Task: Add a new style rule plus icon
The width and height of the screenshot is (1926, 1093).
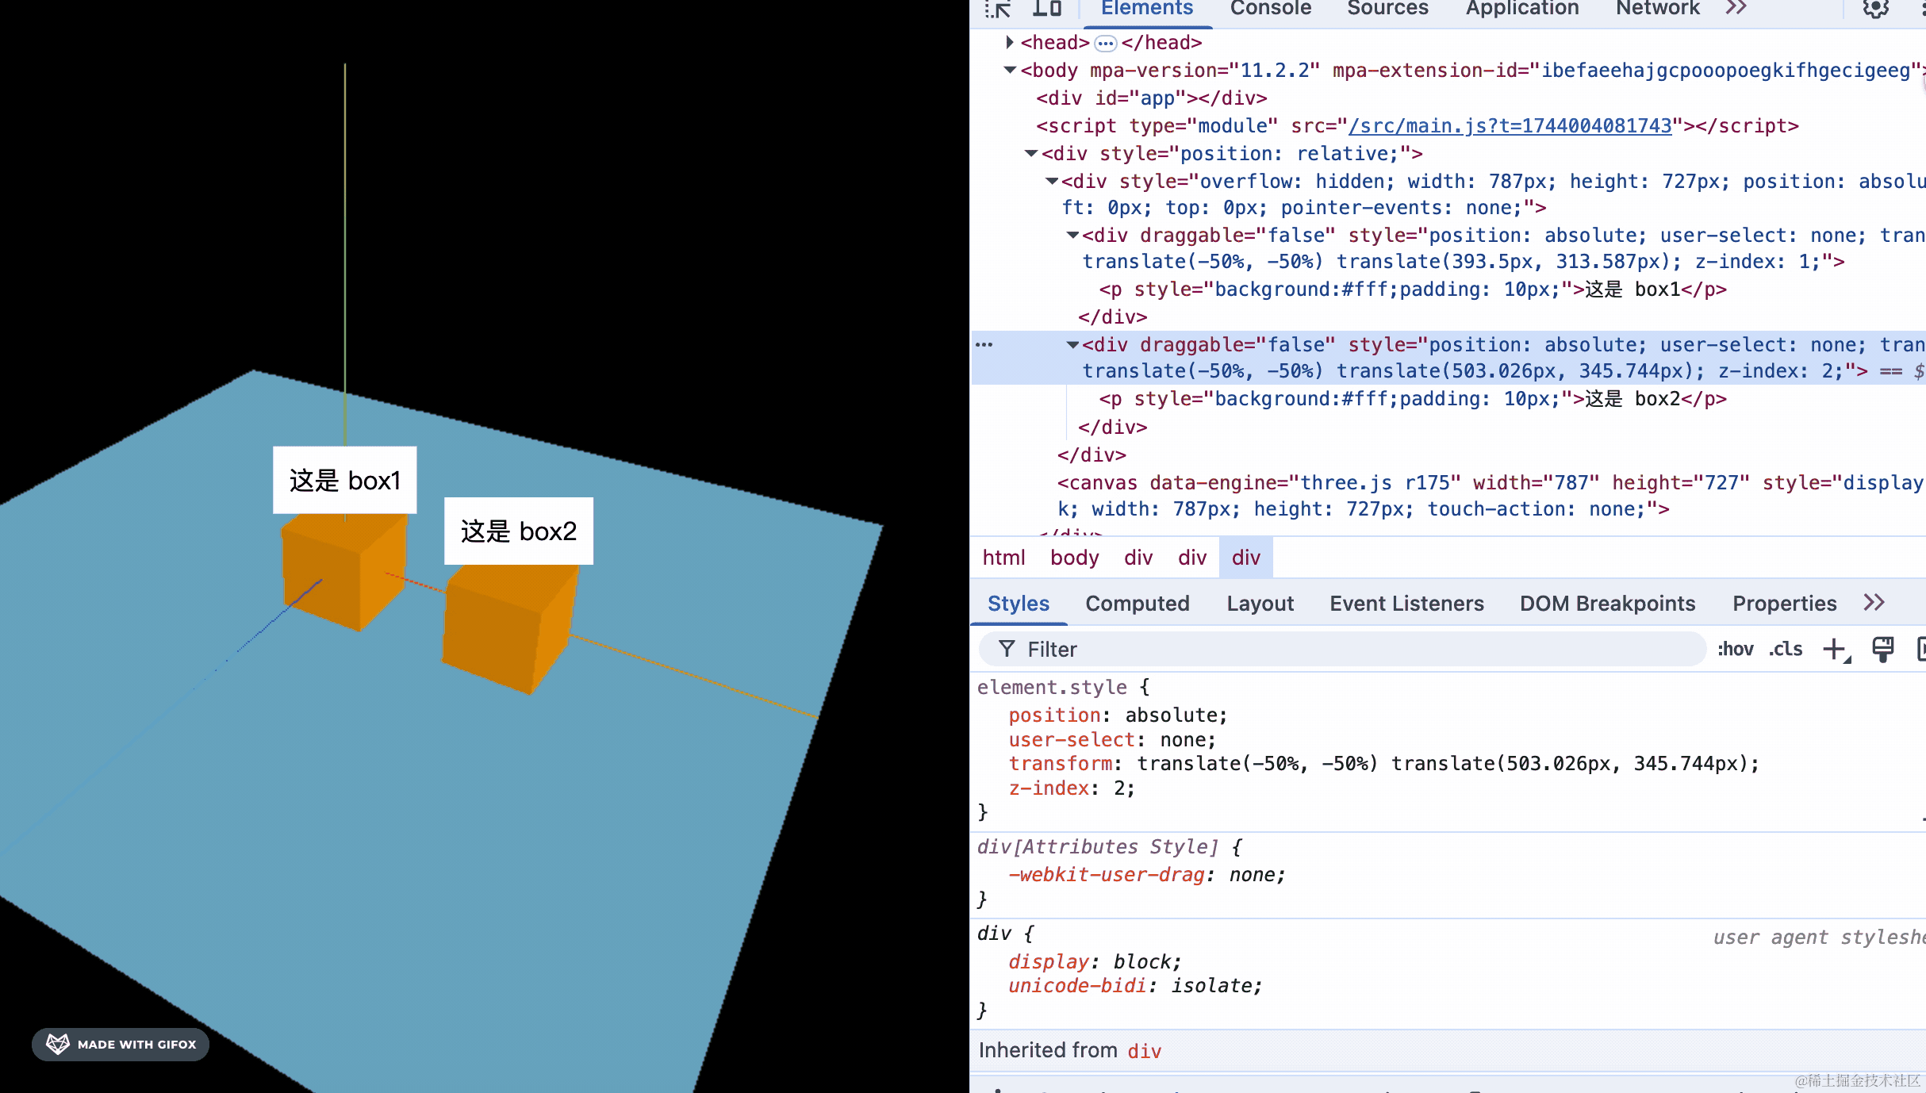Action: [1836, 650]
